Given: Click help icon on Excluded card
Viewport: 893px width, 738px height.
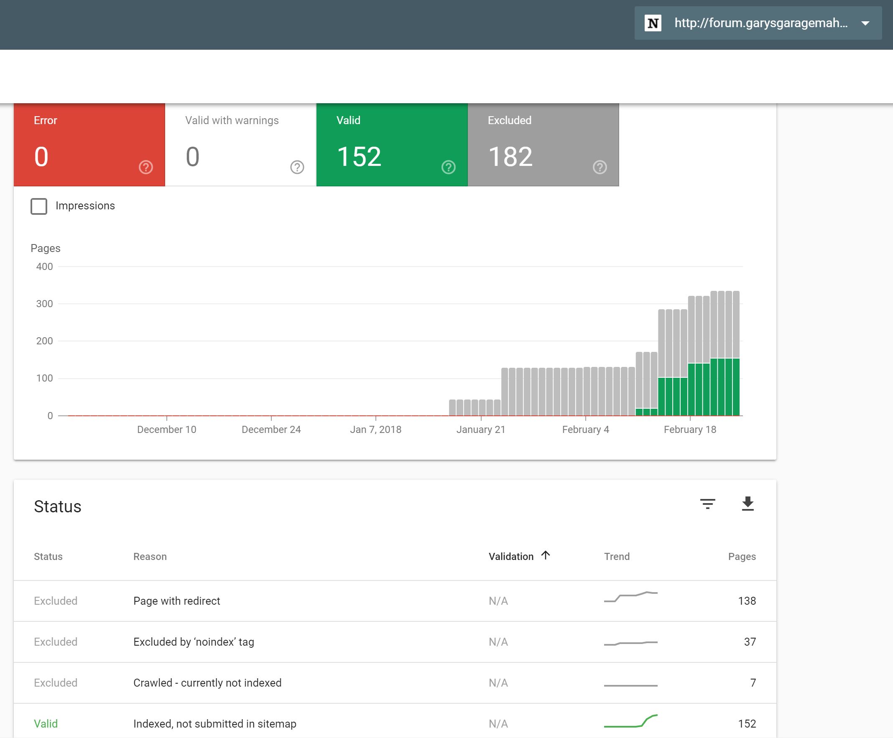Looking at the screenshot, I should 600,167.
